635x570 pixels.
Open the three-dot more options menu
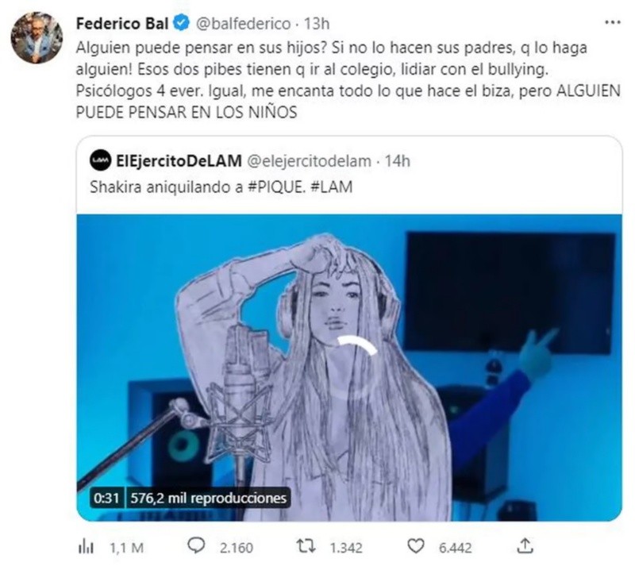pos(612,23)
